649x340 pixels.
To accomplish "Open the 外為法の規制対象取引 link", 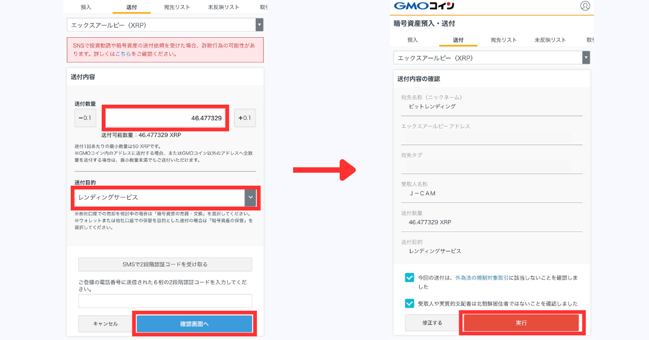I will click(481, 277).
